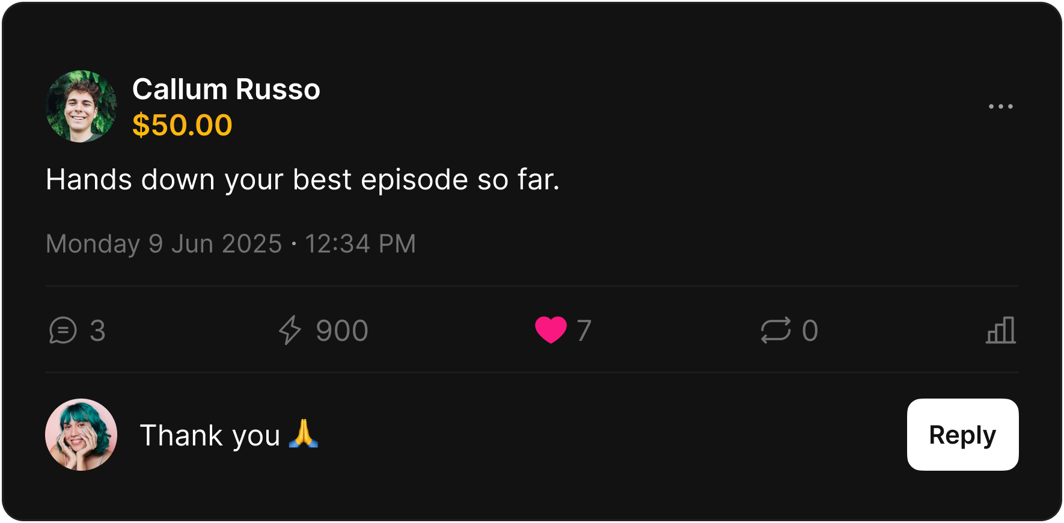Open the Monday 9 Jun 2025 timestamp
This screenshot has width=1064, height=523.
(231, 244)
